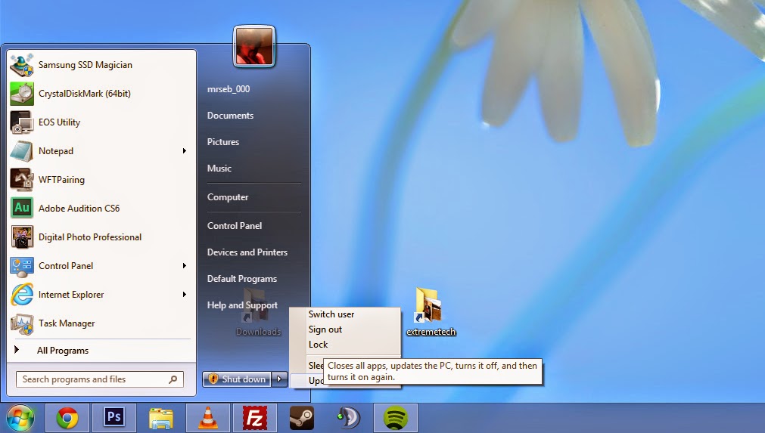Open Adobe Audition CS6 icon
This screenshot has height=433, width=765.
22,208
